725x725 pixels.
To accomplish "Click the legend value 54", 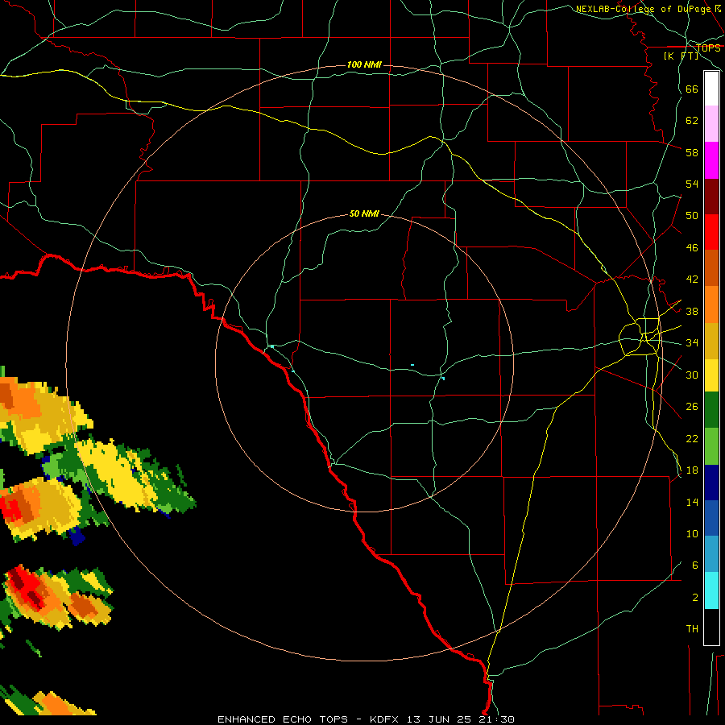I will click(x=692, y=184).
